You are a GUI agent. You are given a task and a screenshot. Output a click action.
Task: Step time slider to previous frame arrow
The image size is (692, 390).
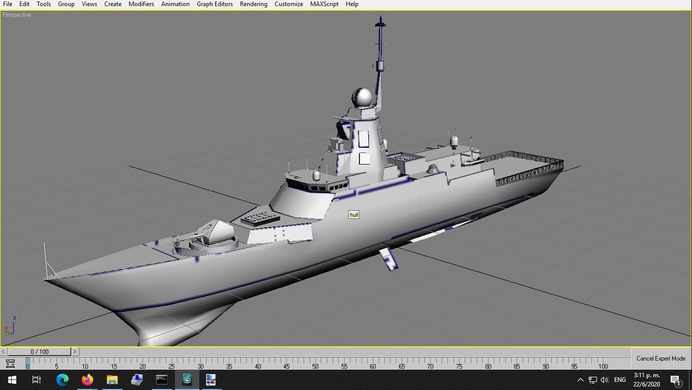tap(3, 351)
